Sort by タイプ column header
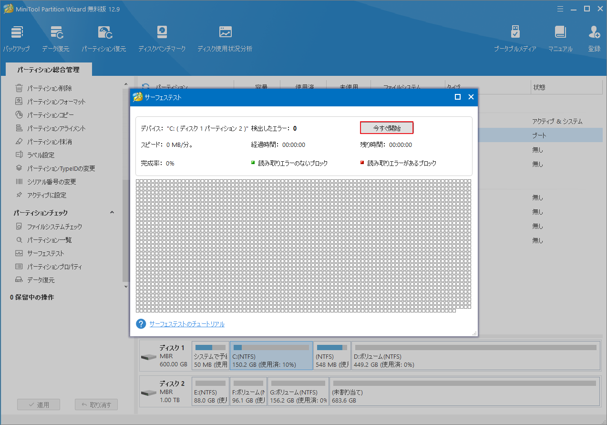 (453, 87)
